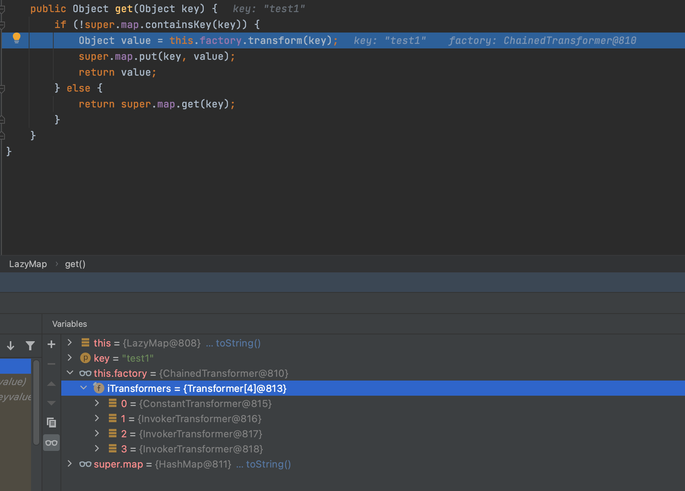Click the duplicate watch icon
The width and height of the screenshot is (685, 491).
tap(51, 422)
